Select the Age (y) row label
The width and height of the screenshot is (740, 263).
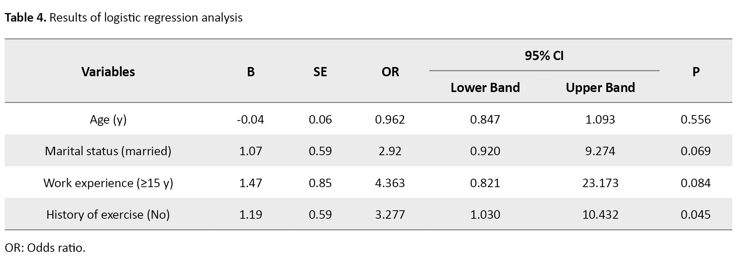(108, 119)
